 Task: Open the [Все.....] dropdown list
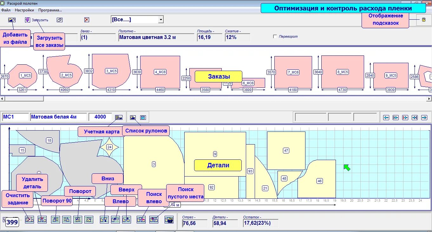(x=161, y=20)
